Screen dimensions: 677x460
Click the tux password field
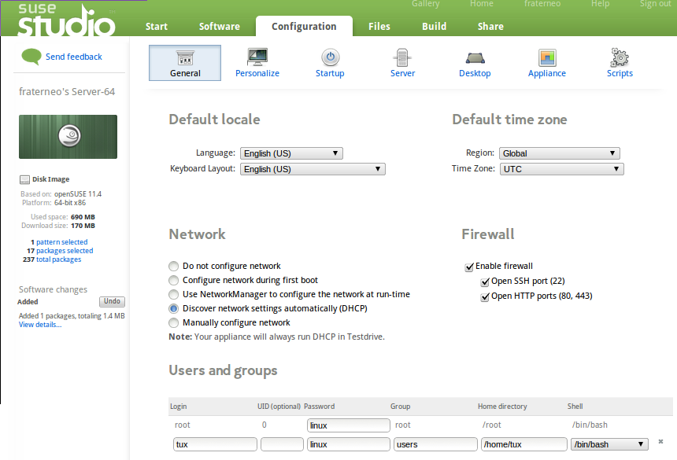(349, 444)
